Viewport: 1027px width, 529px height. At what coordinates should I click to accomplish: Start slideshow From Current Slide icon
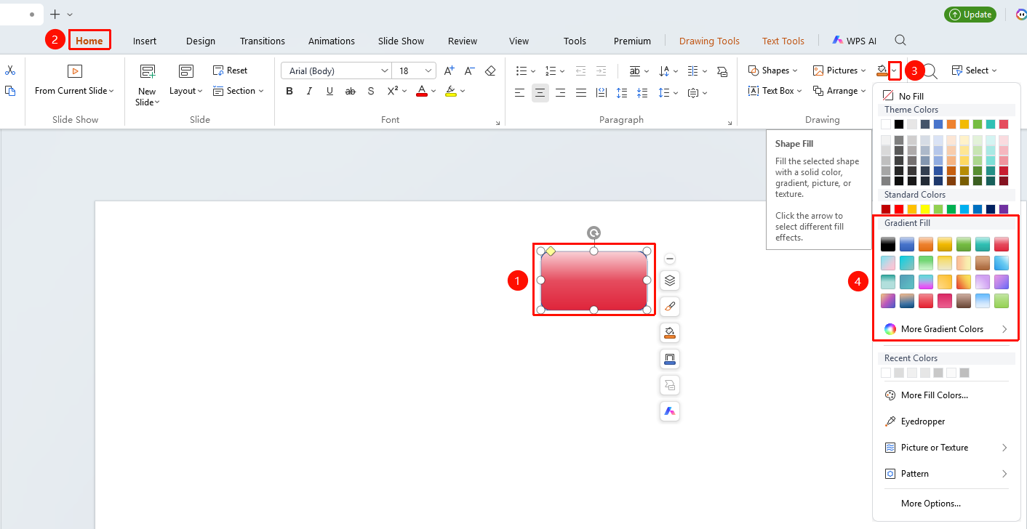click(x=75, y=70)
